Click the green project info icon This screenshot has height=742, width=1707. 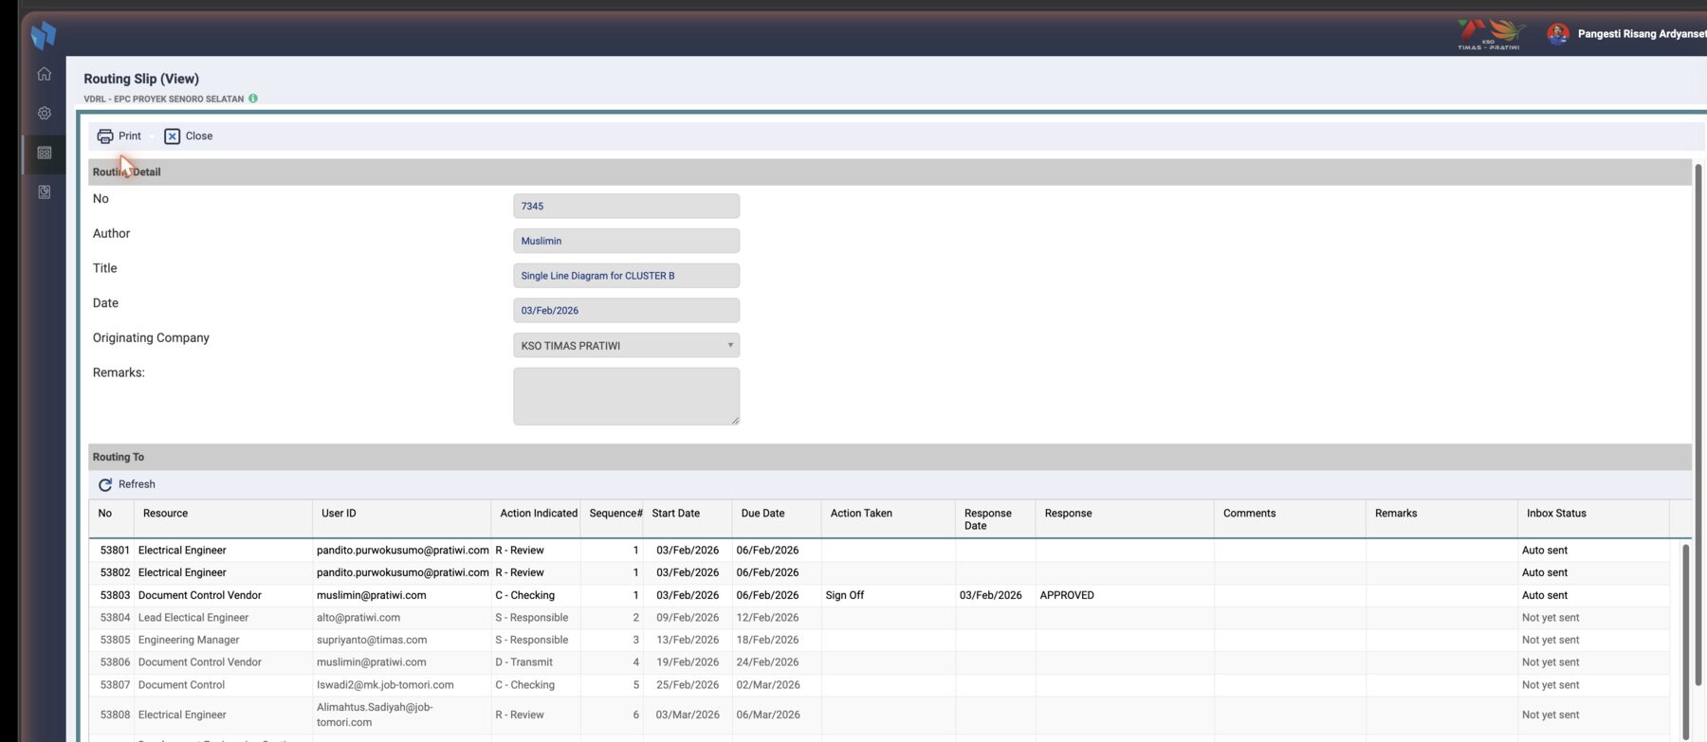click(x=253, y=99)
